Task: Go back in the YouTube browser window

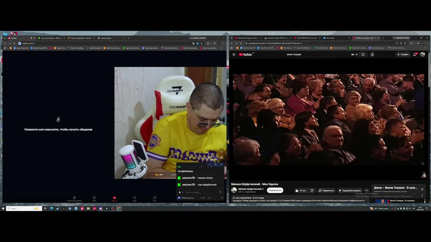Action: click(x=232, y=43)
